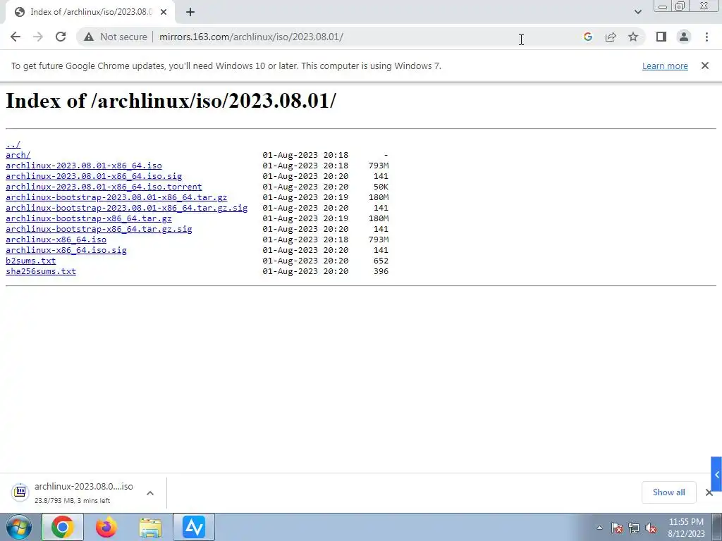The width and height of the screenshot is (722, 541).
Task: Expand the blue side panel arrow
Action: pyautogui.click(x=716, y=474)
